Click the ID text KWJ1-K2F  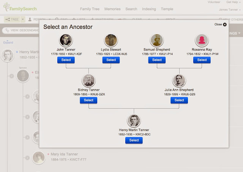(x=75, y=54)
